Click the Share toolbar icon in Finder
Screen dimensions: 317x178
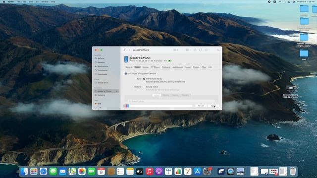195,50
